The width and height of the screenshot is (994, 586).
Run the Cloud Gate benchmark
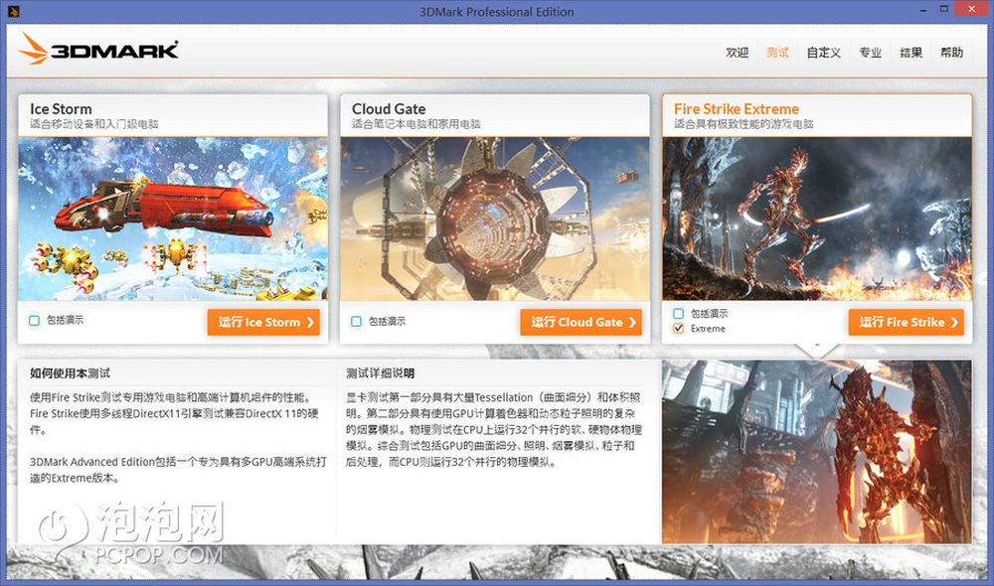(581, 322)
